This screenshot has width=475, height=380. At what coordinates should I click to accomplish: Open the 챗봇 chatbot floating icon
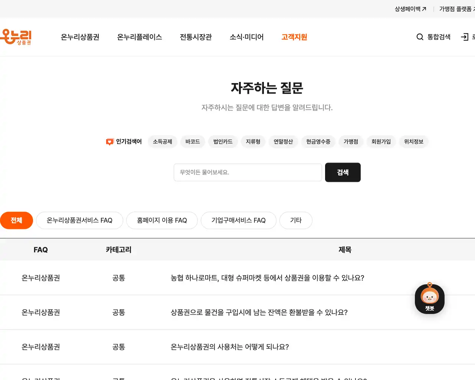(429, 298)
